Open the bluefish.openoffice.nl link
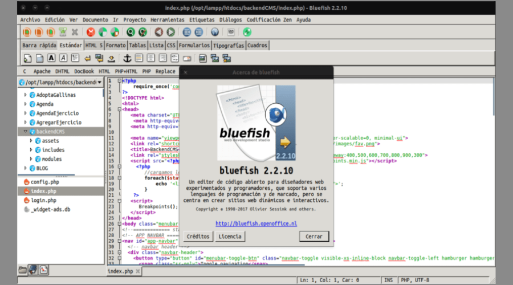This screenshot has height=285, width=513. pos(256,223)
